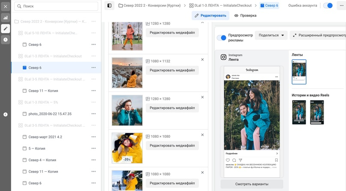
Task: Toggle the ad preview switch
Action: click(x=222, y=38)
